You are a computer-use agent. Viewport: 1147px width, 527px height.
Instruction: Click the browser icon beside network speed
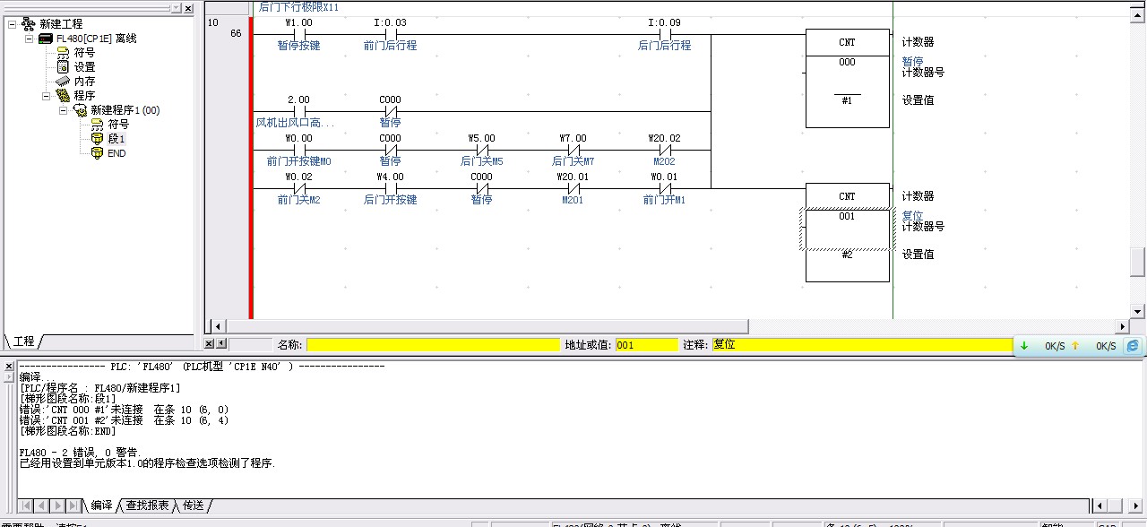(1133, 345)
